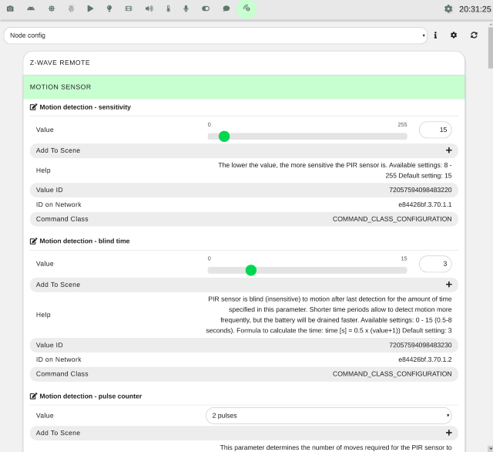The width and height of the screenshot is (493, 452).
Task: Click the Android icon in toolbar
Action: [x=30, y=8]
